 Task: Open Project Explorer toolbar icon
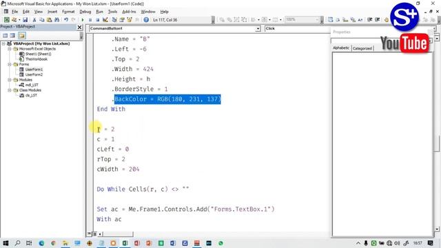pos(114,20)
